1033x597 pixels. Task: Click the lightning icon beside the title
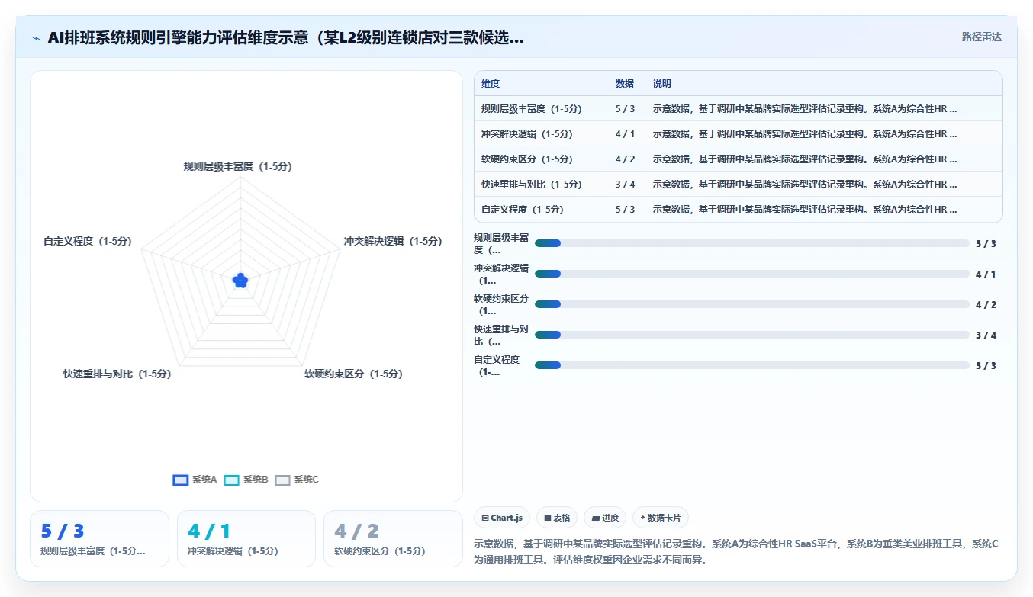37,38
